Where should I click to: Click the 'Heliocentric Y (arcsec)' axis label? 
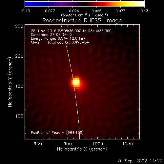tap(10, 82)
